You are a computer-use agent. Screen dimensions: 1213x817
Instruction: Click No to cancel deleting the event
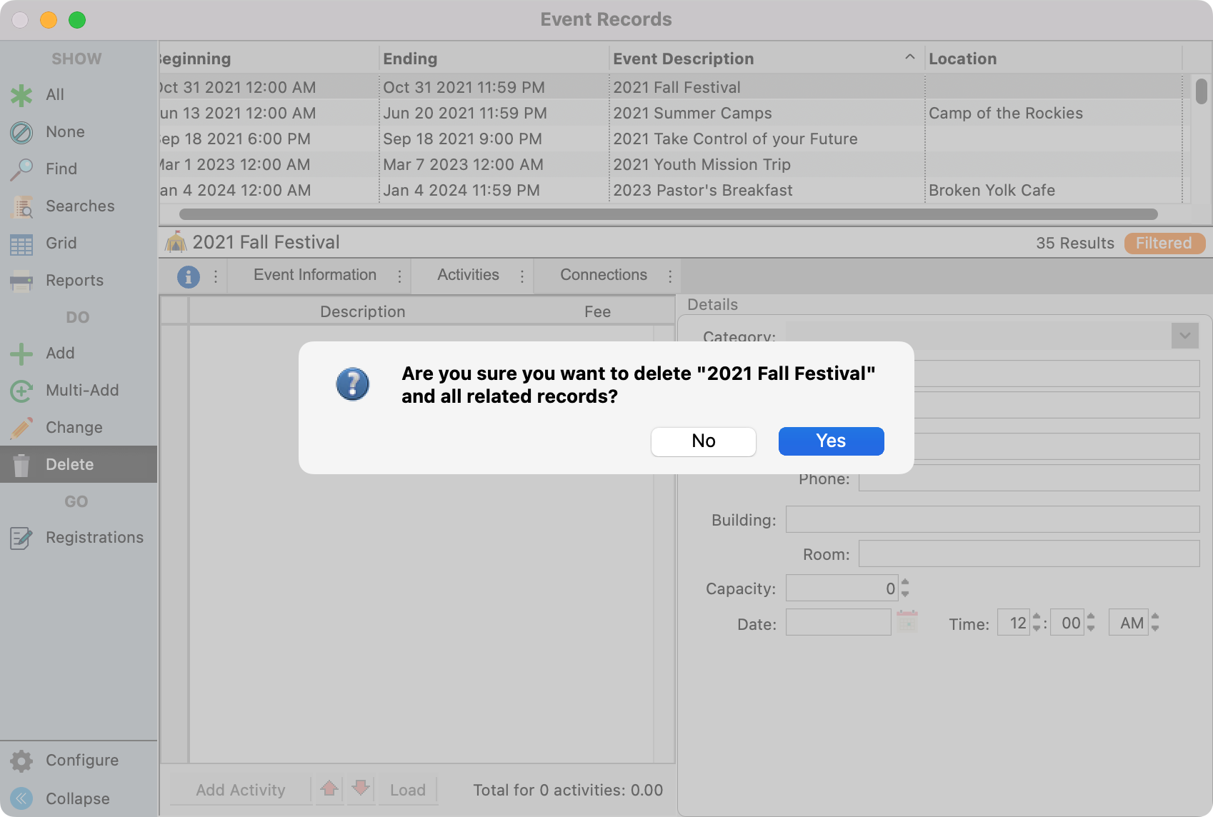[703, 441]
